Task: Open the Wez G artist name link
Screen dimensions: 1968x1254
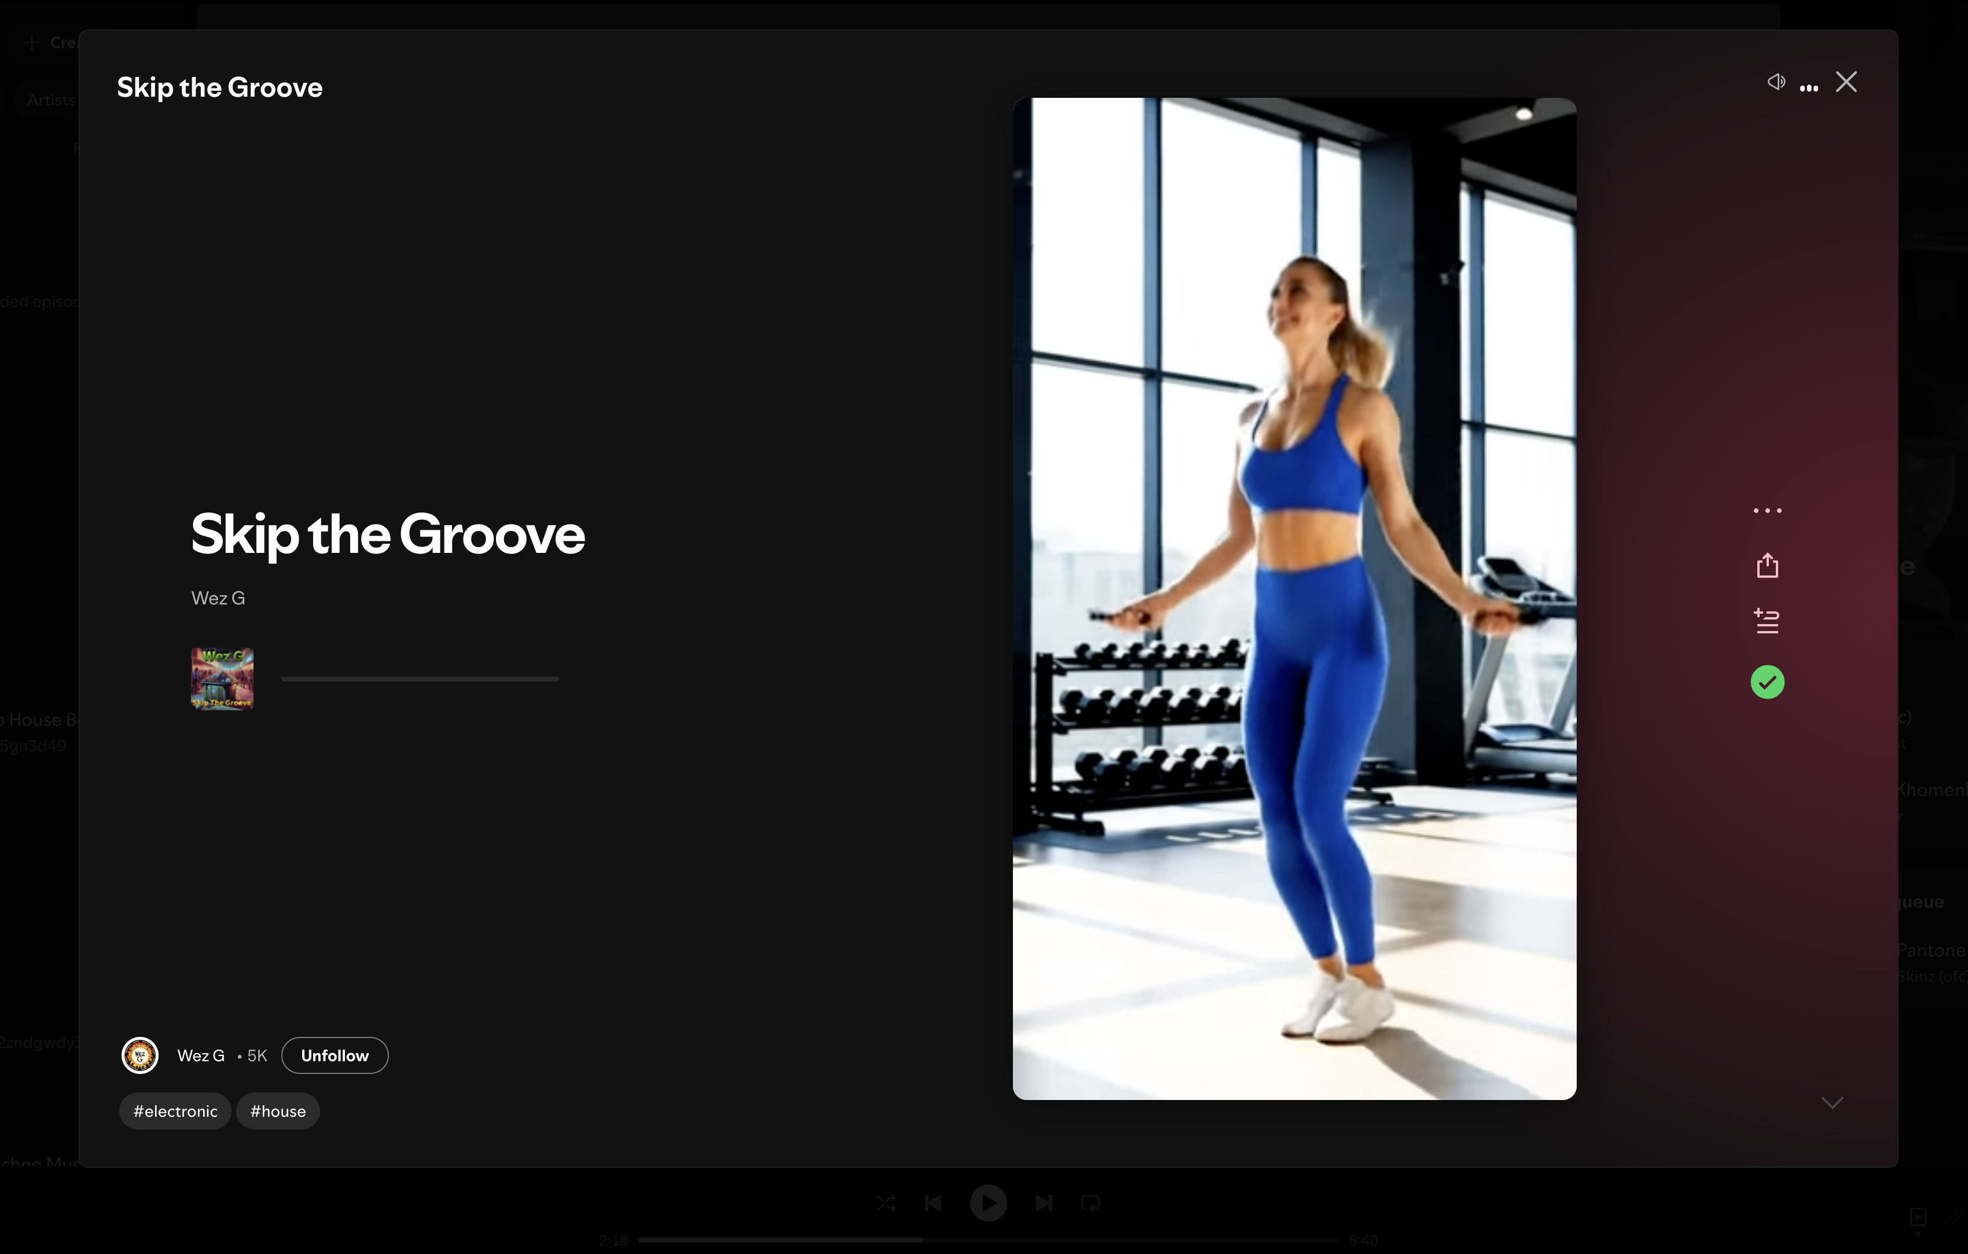Action: (x=218, y=599)
